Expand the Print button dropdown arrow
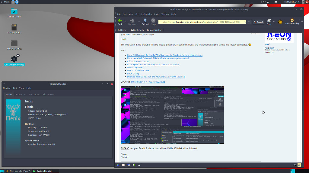The height and width of the screenshot is (173, 309). click(274, 22)
